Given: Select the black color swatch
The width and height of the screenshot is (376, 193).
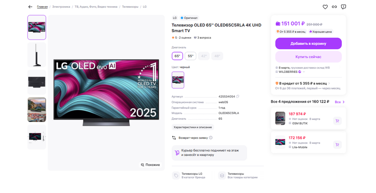Looking at the screenshot, I should (x=178, y=80).
